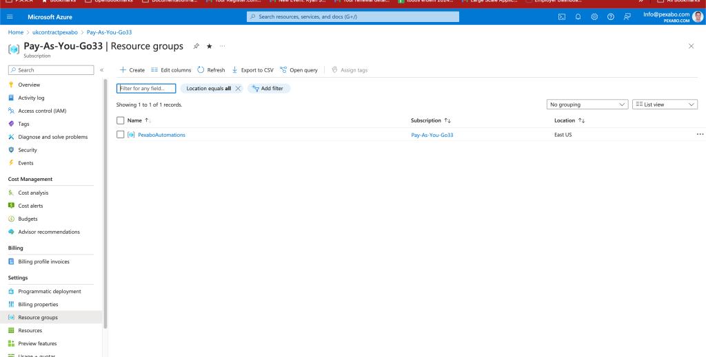Click Create to add a resource group

click(x=132, y=70)
